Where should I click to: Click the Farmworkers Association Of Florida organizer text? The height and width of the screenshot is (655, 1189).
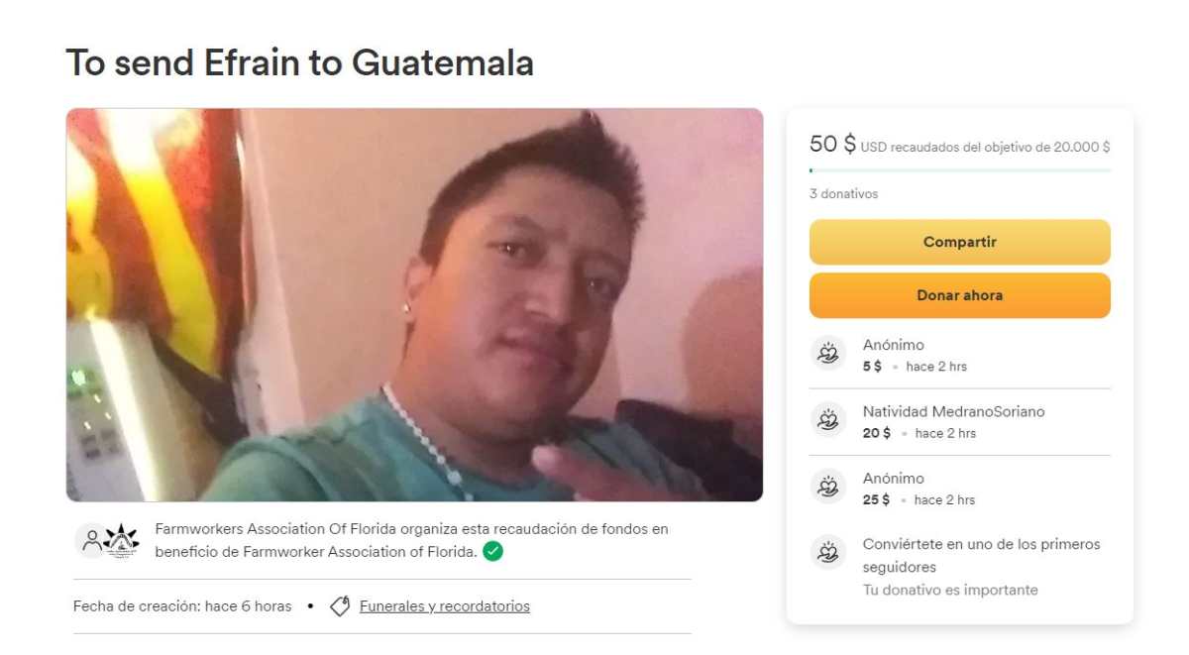(x=411, y=540)
